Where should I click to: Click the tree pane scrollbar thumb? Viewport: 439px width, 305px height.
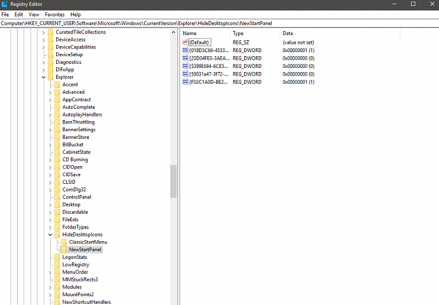coord(173,181)
